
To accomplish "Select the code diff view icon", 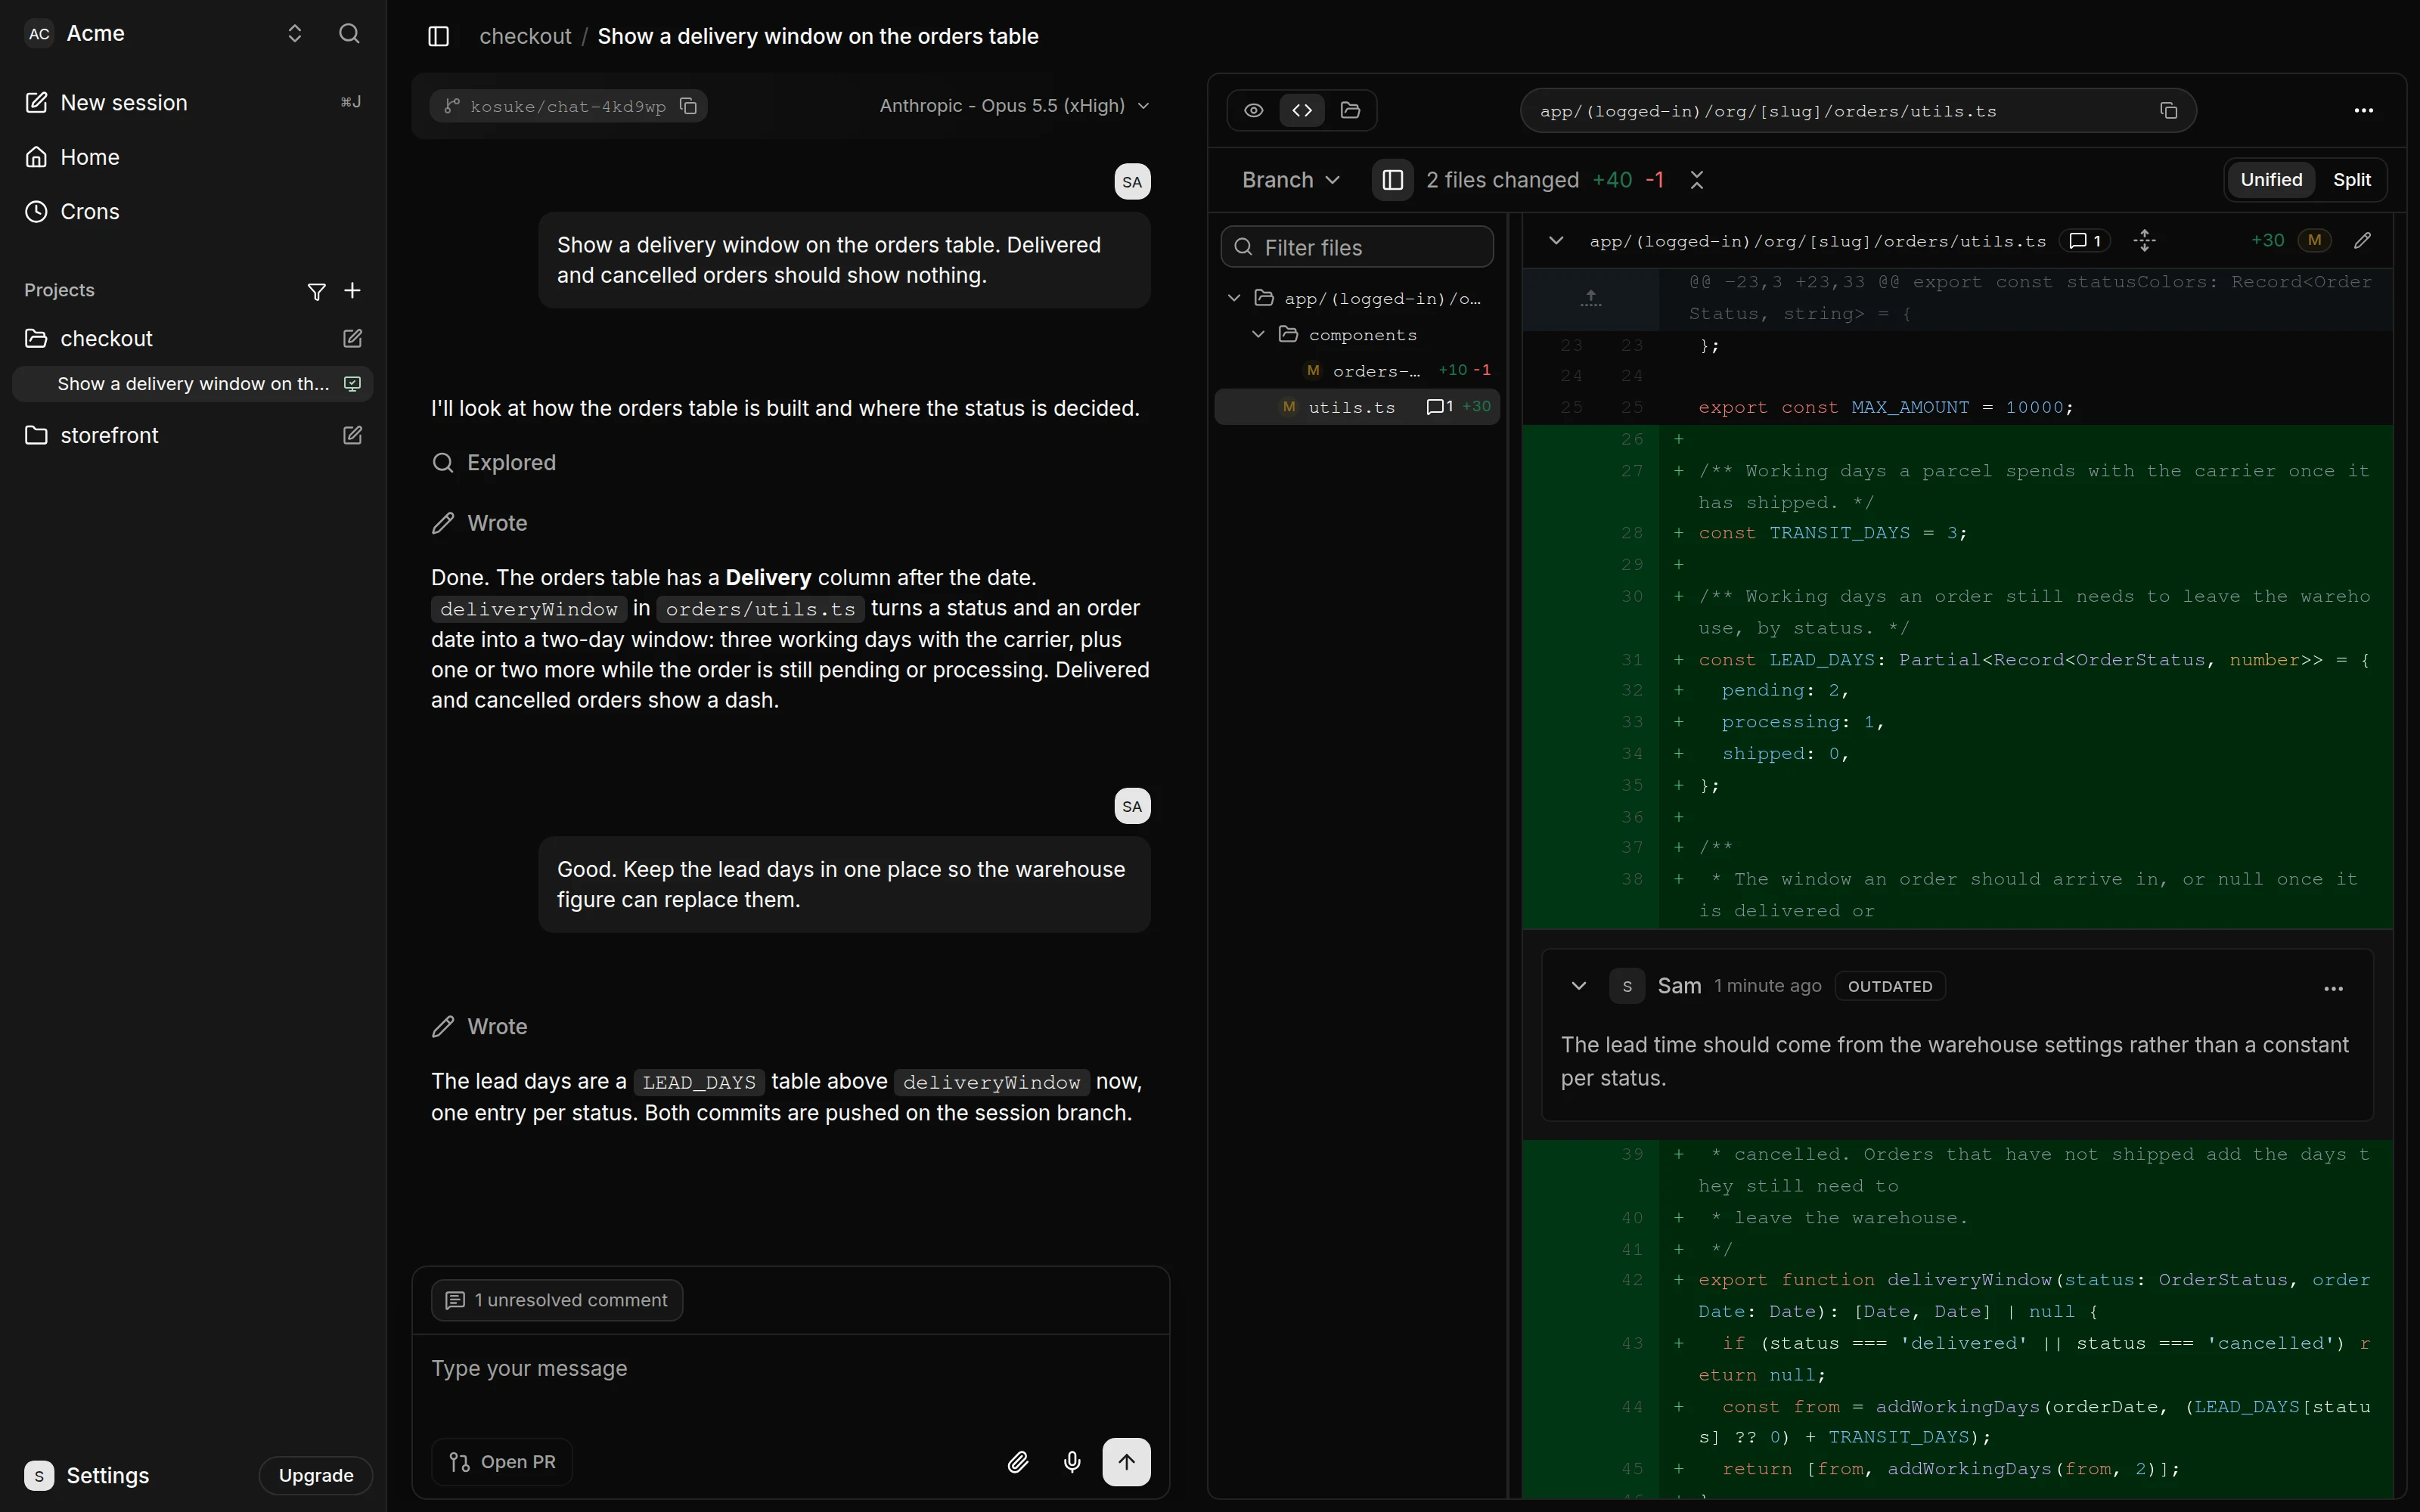I will 1302,110.
